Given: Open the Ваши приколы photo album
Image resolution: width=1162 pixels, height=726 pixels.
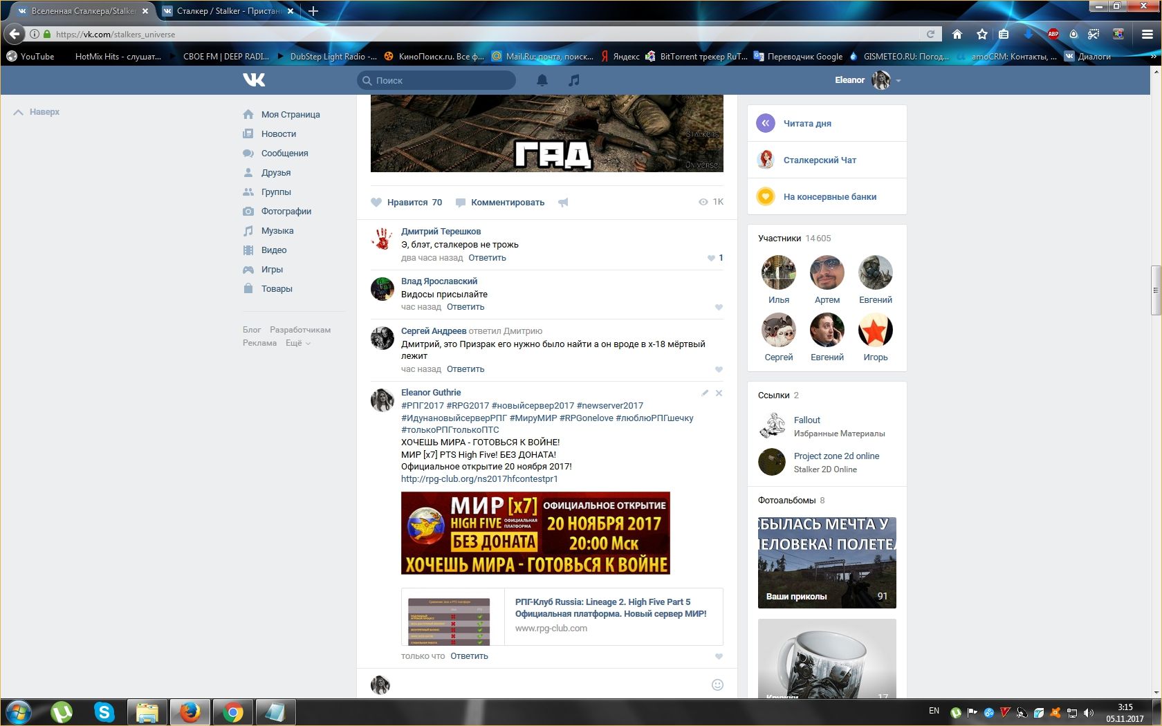Looking at the screenshot, I should [x=827, y=563].
